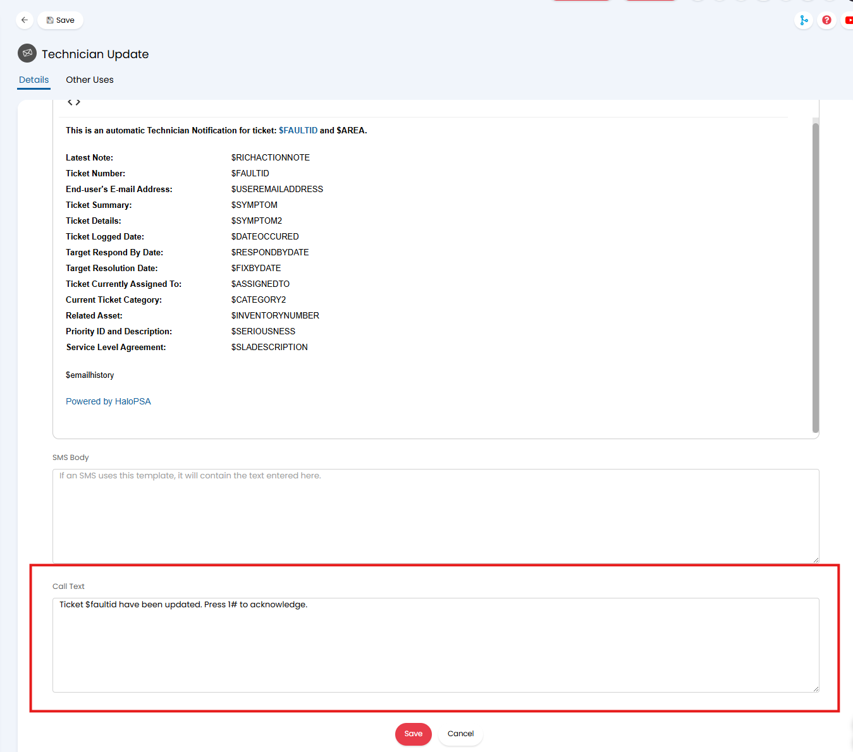Open the blue branch diagram icon
Viewport: 853px width, 752px height.
pyautogui.click(x=804, y=20)
